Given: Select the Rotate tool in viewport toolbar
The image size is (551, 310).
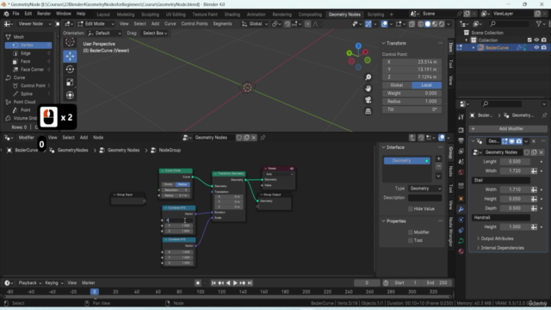Looking at the screenshot, I should [70, 69].
